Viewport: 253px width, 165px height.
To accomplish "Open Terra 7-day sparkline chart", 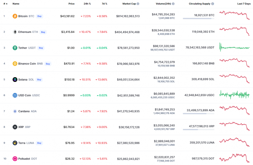I will (x=234, y=142).
